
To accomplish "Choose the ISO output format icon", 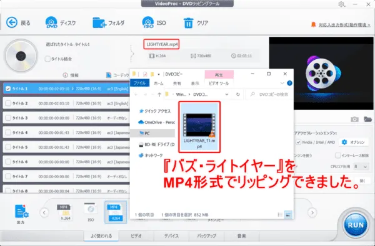I will (x=91, y=212).
